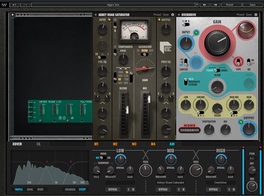This screenshot has width=264, height=196.
Task: Click the Overdrive BLEND knob
Action: (217, 87)
